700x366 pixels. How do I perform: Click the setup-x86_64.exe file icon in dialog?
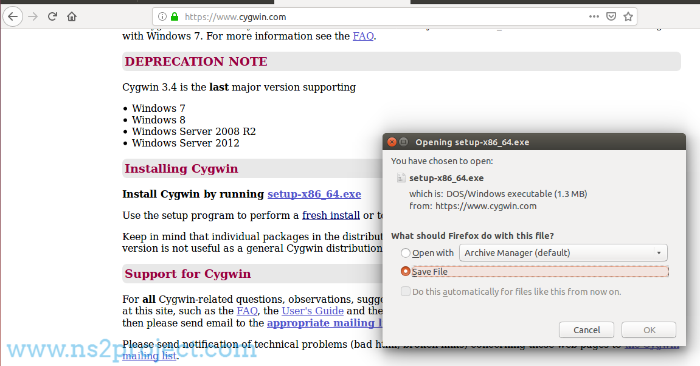point(401,178)
